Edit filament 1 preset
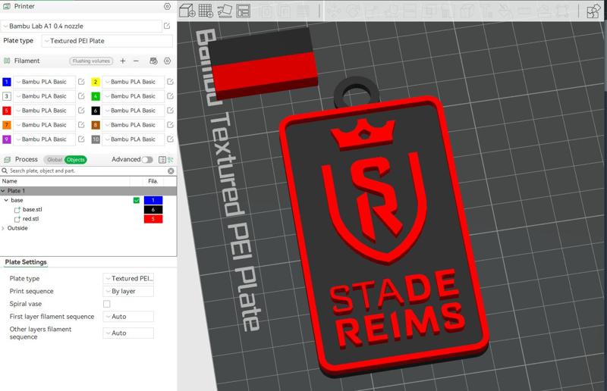This screenshot has width=607, height=391. coord(81,82)
